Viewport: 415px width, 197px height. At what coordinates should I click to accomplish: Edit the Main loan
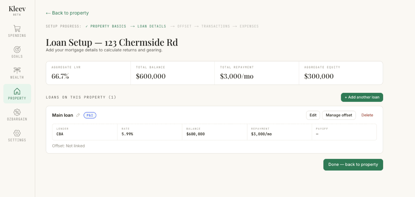coord(313,115)
